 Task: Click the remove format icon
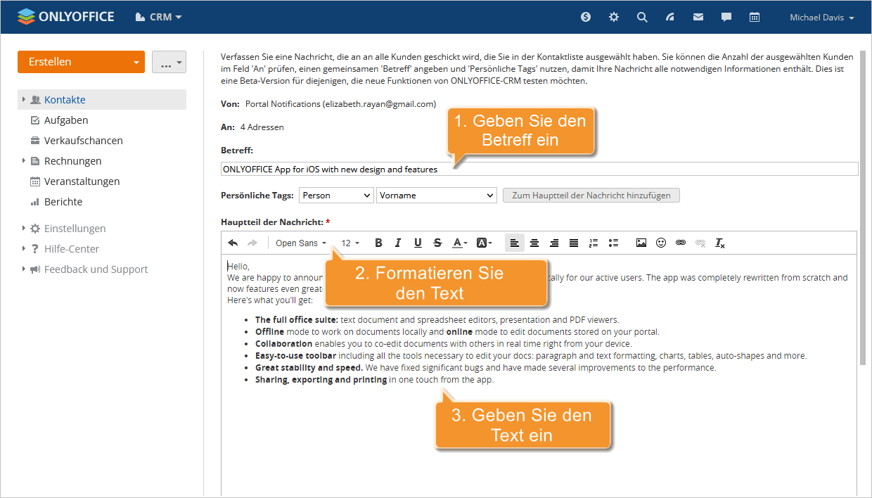point(720,243)
